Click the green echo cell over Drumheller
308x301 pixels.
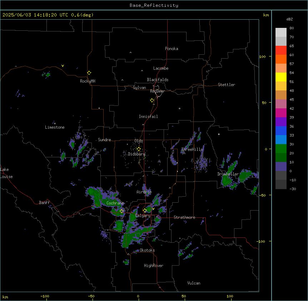coord(227,181)
